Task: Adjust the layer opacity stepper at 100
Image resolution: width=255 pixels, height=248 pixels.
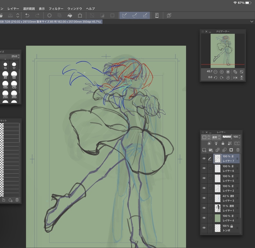Action: 240,137
